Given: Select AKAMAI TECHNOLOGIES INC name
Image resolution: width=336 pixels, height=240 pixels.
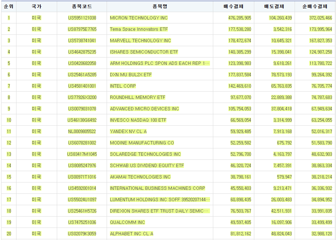Looking at the screenshot, I should [140, 177].
